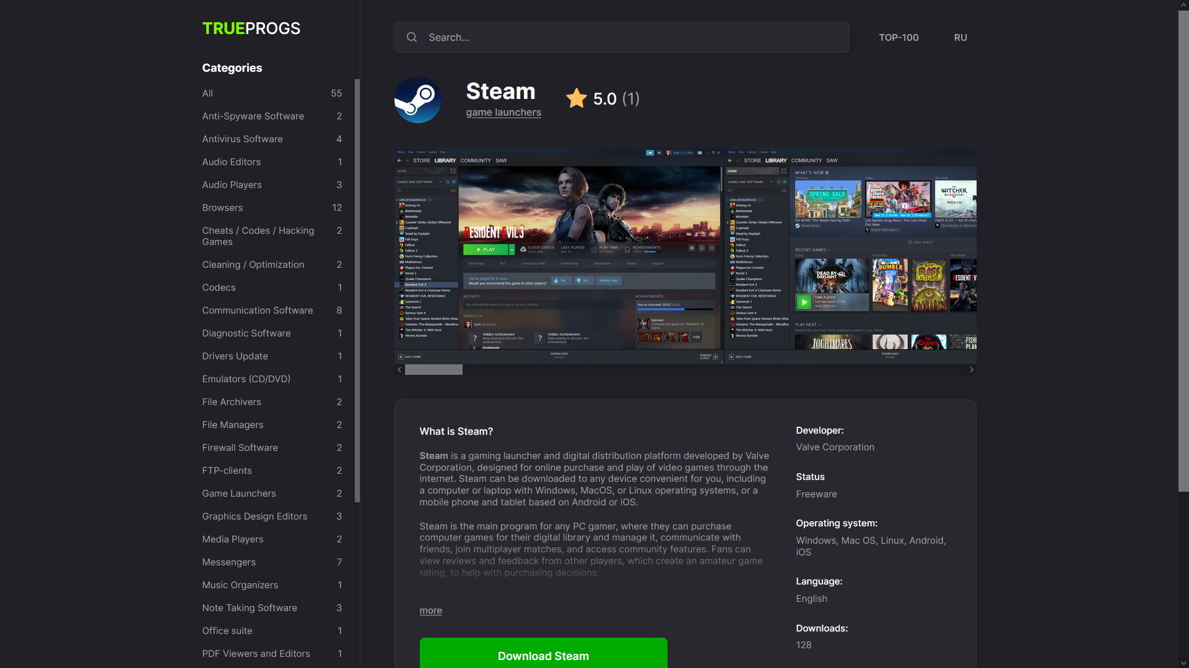
Task: Click the page vertical scrollbar thumb
Action: 1183,251
